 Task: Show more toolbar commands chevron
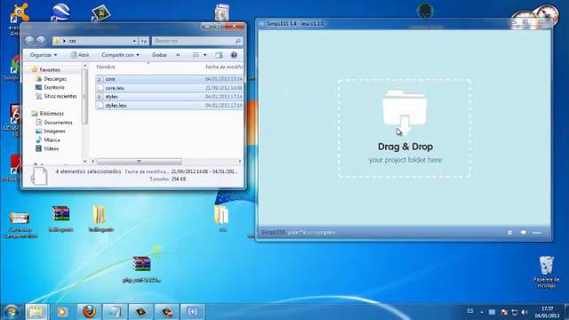[178, 55]
